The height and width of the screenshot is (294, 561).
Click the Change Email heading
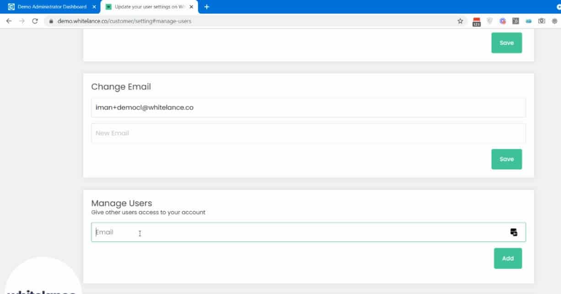121,87
